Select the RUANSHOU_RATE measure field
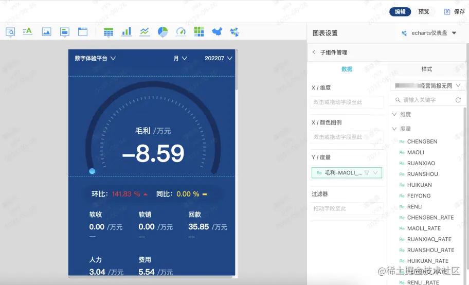Screen dimensions: 469x285 pyautogui.click(x=431, y=250)
